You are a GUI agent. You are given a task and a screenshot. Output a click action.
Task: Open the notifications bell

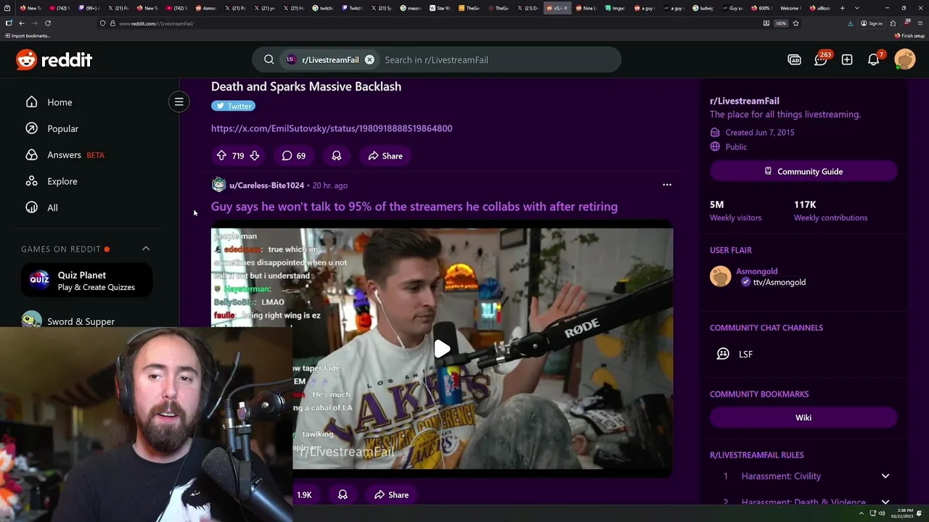coord(874,60)
